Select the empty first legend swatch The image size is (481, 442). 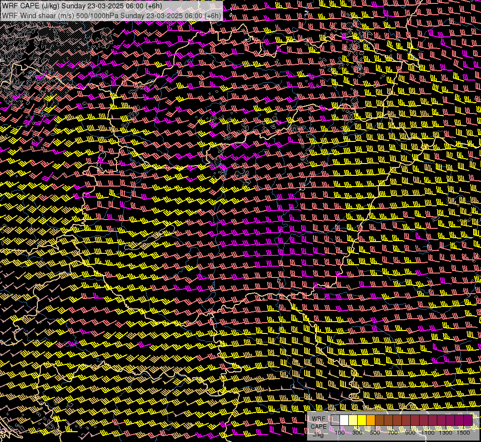(335, 420)
